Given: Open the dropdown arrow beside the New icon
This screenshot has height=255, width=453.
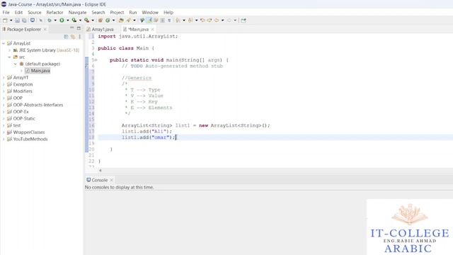Looking at the screenshot, I should (x=11, y=21).
